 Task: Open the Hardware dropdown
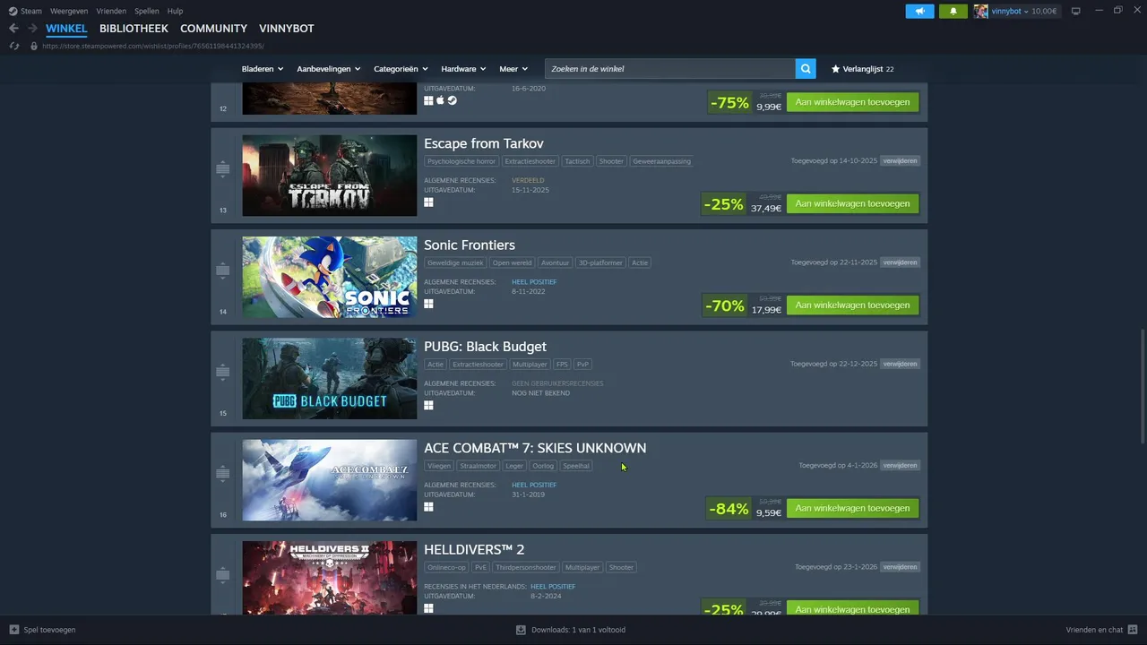(x=463, y=69)
